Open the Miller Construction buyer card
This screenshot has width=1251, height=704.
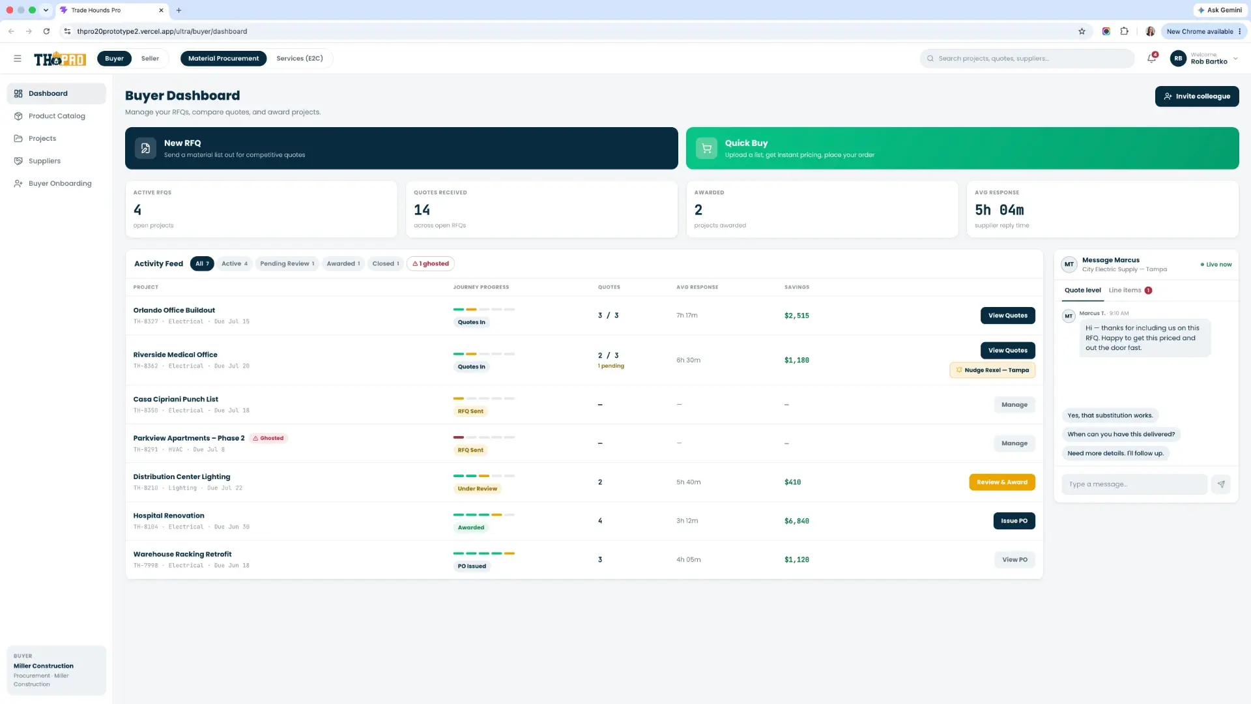pyautogui.click(x=56, y=670)
